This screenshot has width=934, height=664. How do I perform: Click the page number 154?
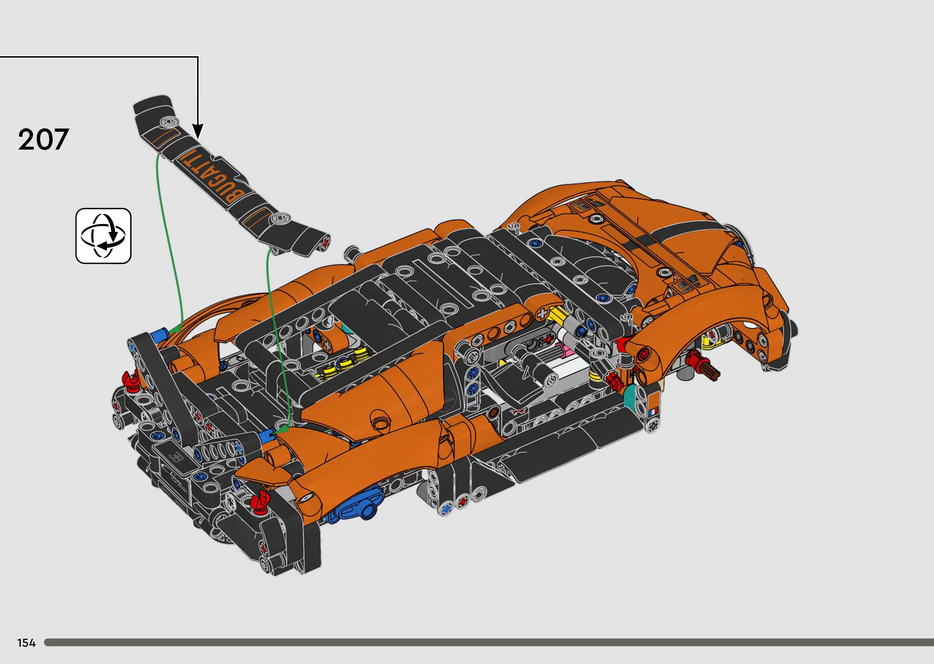click(27, 643)
